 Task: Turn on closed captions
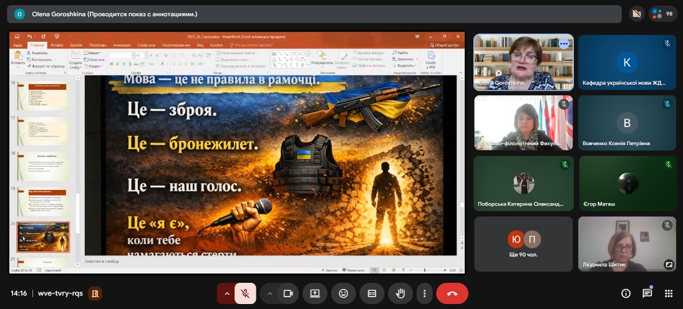(372, 293)
